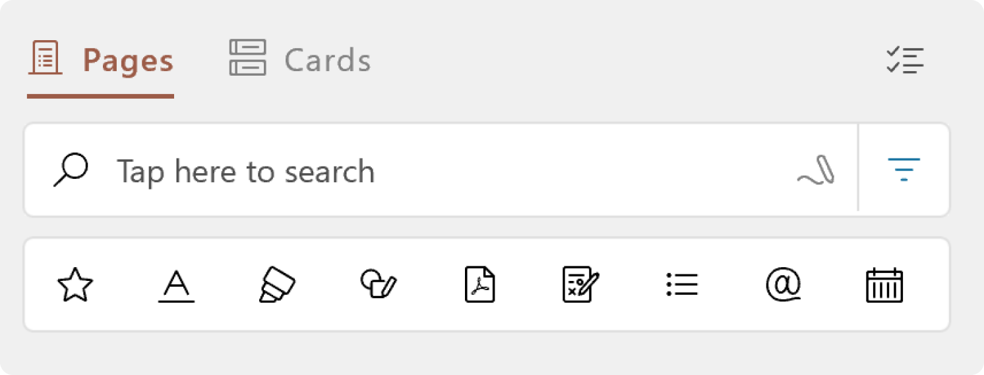Filter pages by calendar date
Screen dimensions: 984x375
coord(884,286)
